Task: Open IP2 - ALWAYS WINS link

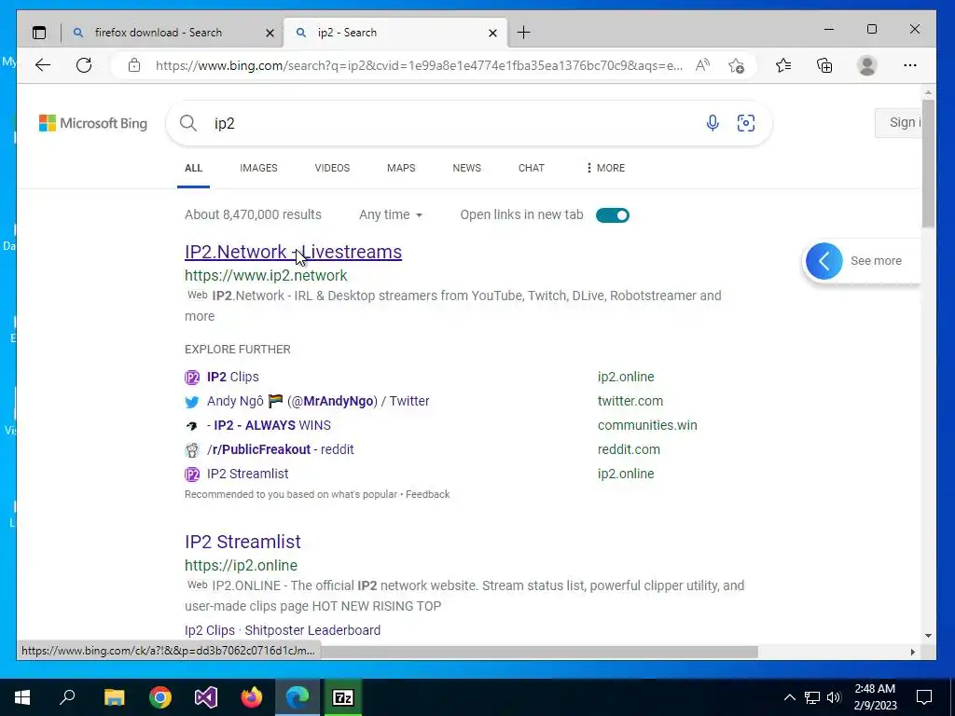Action: pos(269,425)
